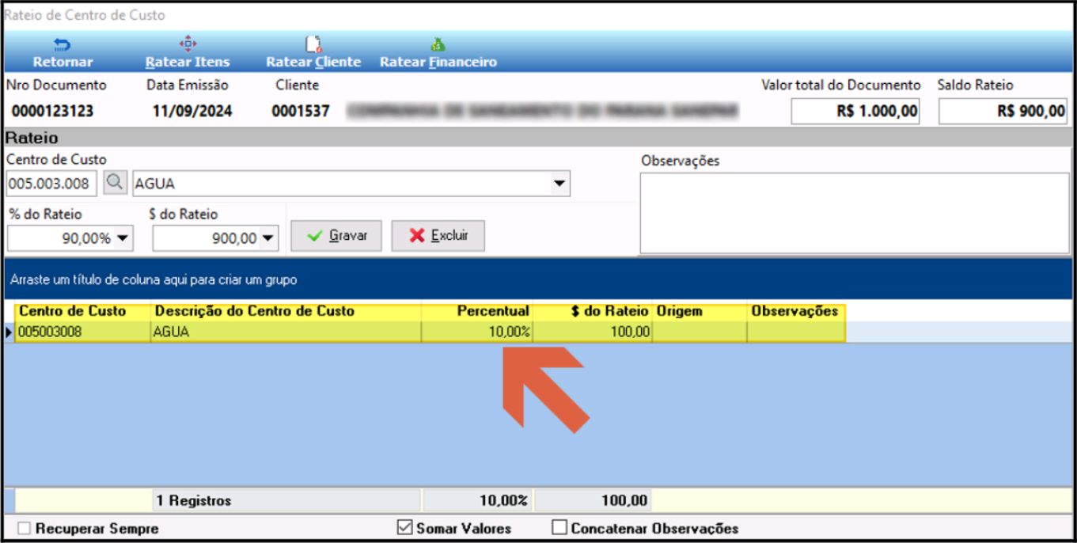
Task: Click the Valor total do Documento field
Action: (855, 111)
